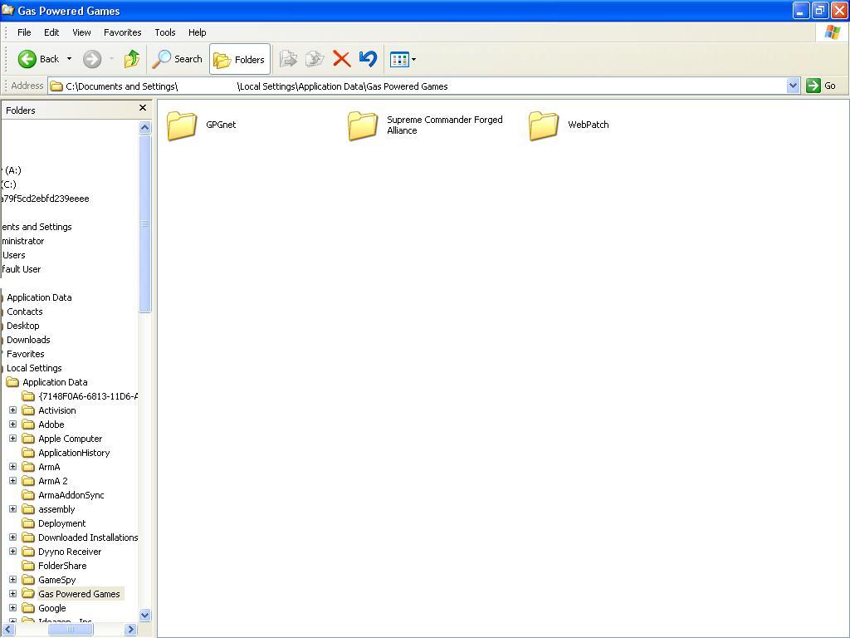Click the folder tree scroll down arrow

(x=144, y=616)
